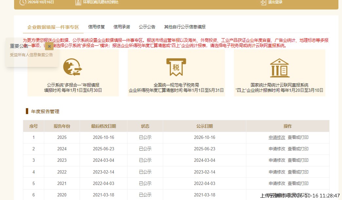Click last-modified date 2025-06-23
The height and width of the screenshot is (200, 342).
pos(104,149)
